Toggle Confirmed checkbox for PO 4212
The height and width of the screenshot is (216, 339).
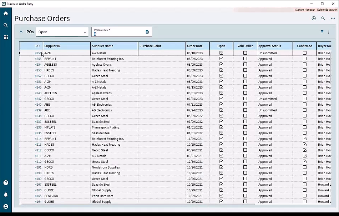(305, 150)
